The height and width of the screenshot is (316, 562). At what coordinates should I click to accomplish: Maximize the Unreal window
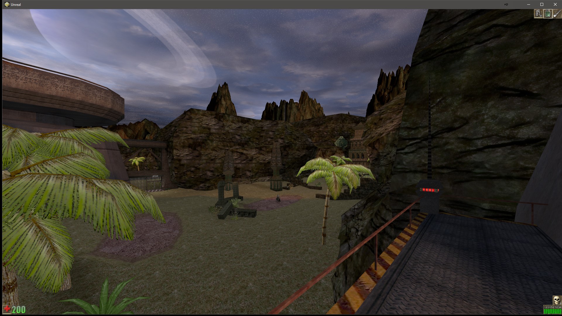click(542, 4)
